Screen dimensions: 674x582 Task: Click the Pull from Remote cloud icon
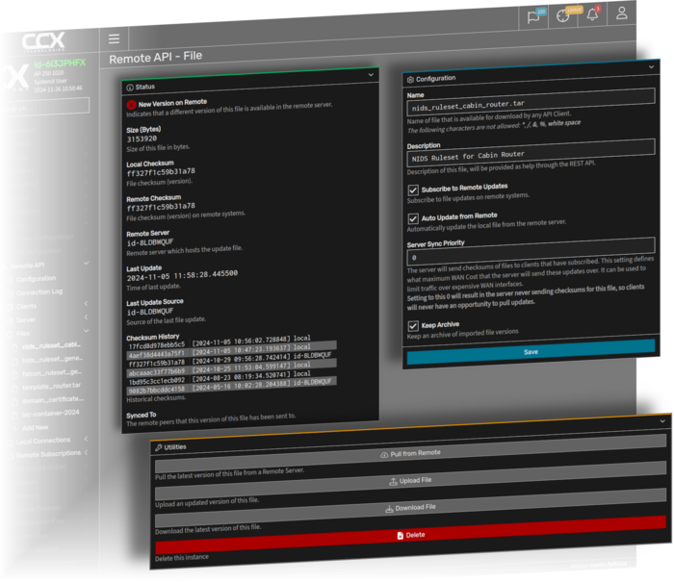pyautogui.click(x=384, y=454)
